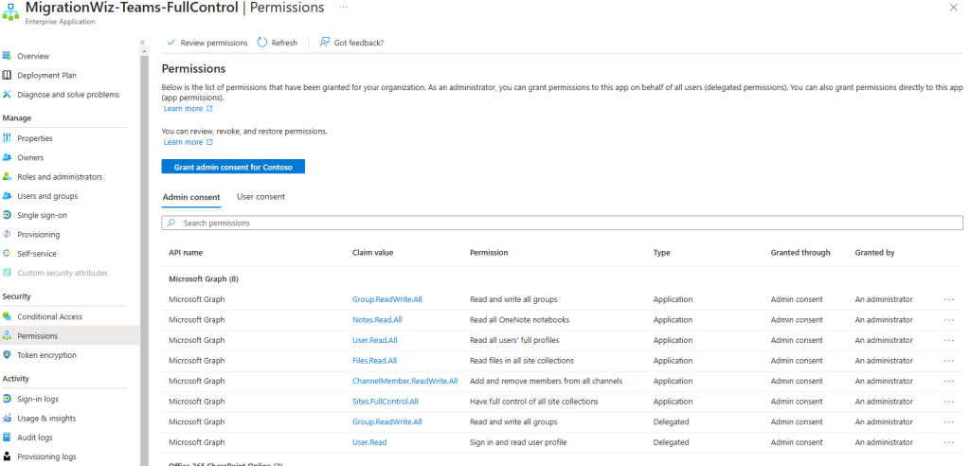Click the Granted by column header
Screen dimensions: 970x466
[x=874, y=253]
